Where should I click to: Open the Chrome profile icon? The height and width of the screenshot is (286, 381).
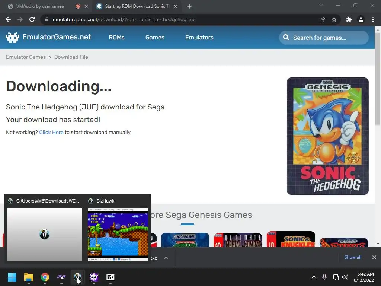click(x=361, y=19)
